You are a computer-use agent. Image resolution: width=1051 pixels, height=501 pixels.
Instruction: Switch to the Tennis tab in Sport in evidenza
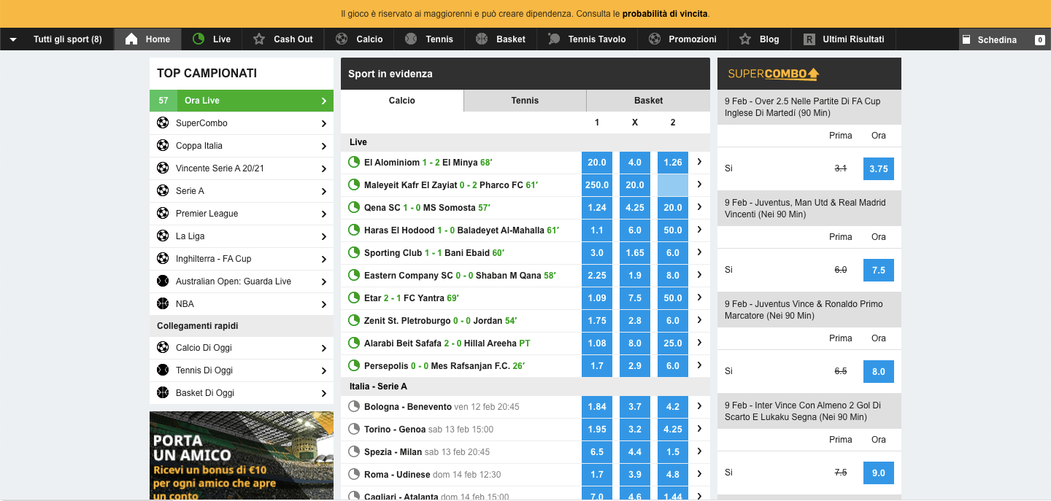tap(524, 100)
